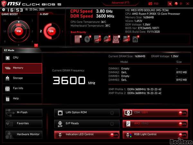Click the Storage drive icon in sidebar
The image size is (193, 145).
[7, 78]
